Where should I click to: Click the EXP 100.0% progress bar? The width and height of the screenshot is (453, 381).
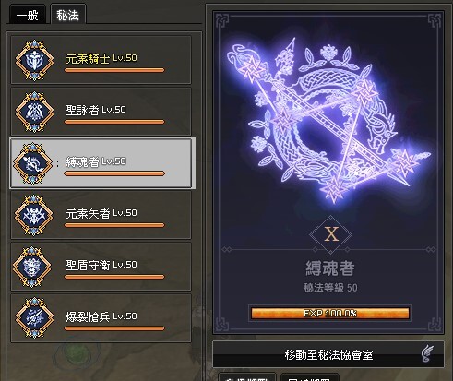pos(330,314)
